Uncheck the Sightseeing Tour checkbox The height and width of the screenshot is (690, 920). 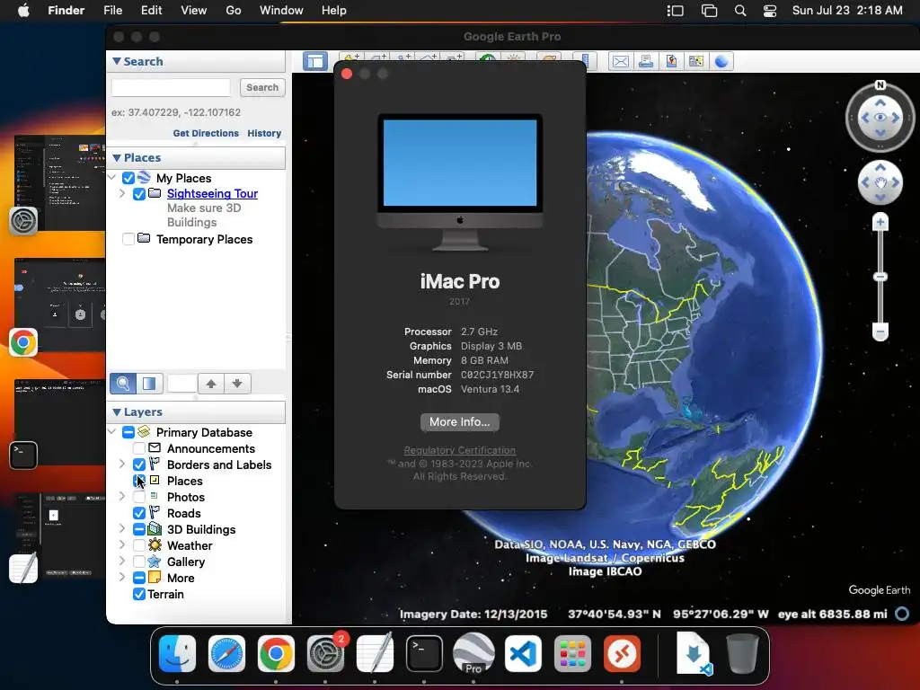coord(139,194)
